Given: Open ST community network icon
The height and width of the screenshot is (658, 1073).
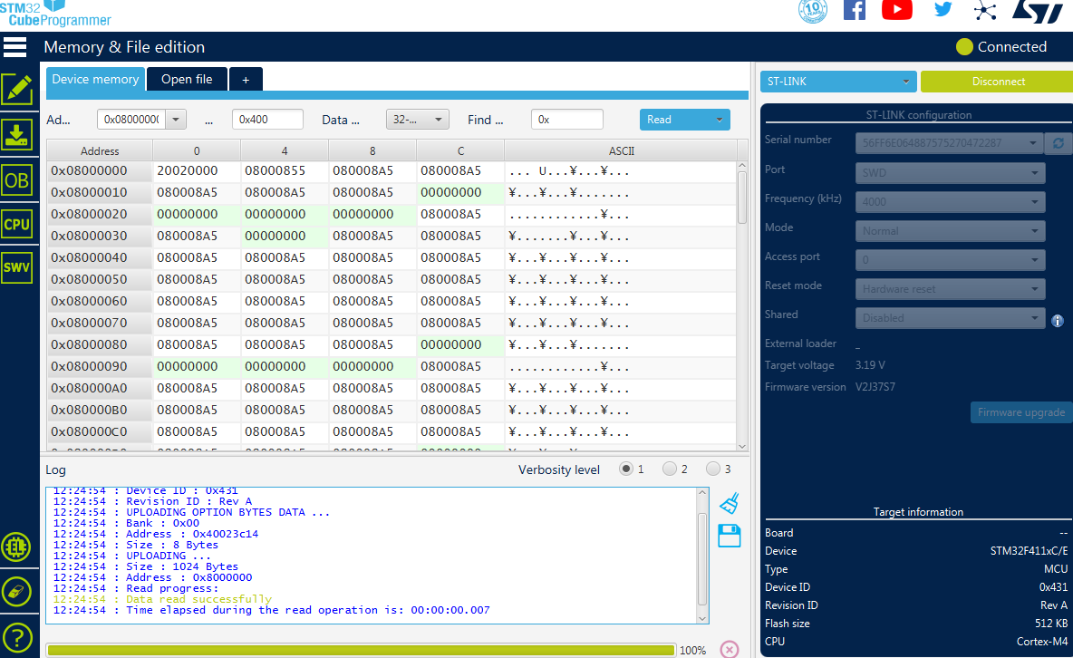Looking at the screenshot, I should point(985,10).
